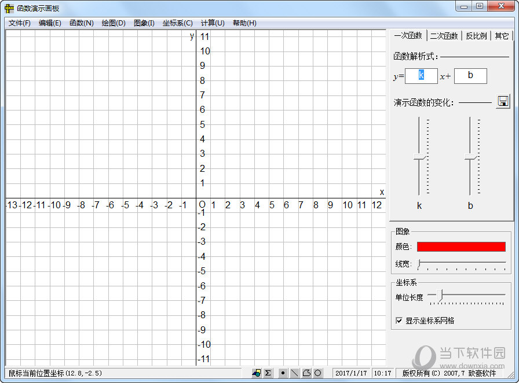This screenshot has height=383, width=519.
Task: Click the 单位长度 unit length slider
Action: click(x=466, y=297)
